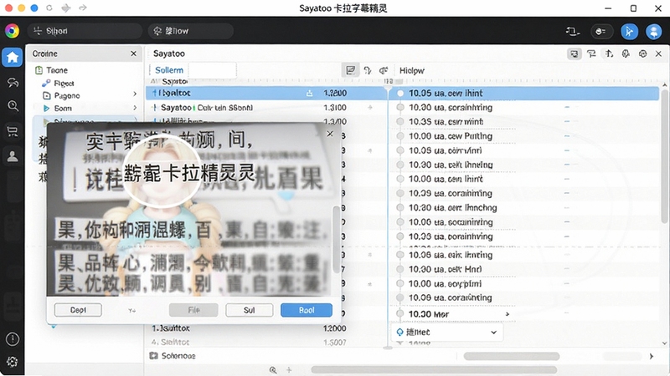Select radio for 10.00 ua. eoypimi
The height and width of the screenshot is (376, 670).
[400, 283]
